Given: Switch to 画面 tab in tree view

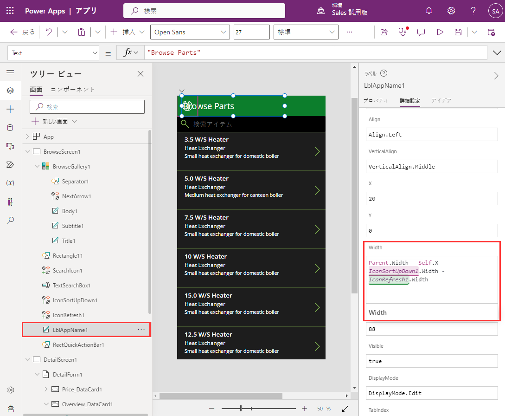Looking at the screenshot, I should pos(36,90).
